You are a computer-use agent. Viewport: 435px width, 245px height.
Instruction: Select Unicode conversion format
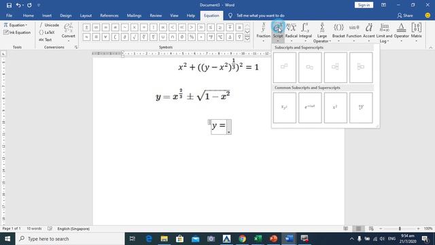[x=49, y=25]
